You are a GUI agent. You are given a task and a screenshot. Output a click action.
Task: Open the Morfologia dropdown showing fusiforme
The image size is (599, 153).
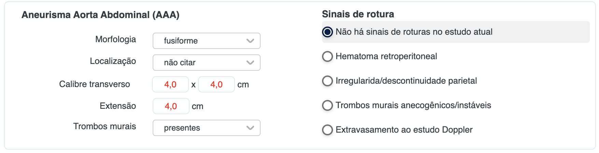[x=206, y=41]
